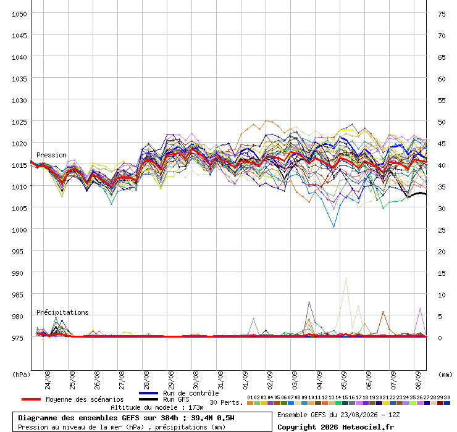
Task: Click 'Ensemble GEFS du 23/08/2026 - 12Z' text
Action: pyautogui.click(x=338, y=415)
